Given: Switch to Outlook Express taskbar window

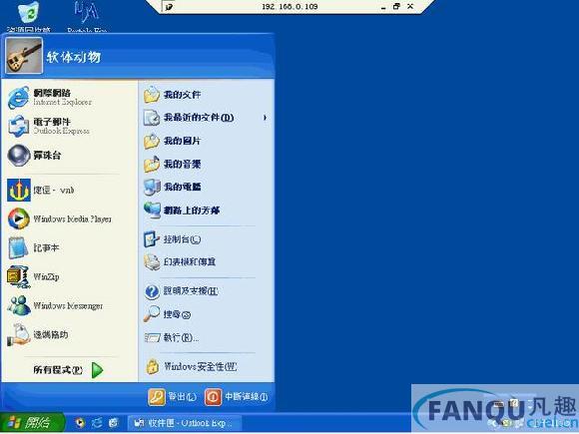Looking at the screenshot, I should tap(184, 423).
